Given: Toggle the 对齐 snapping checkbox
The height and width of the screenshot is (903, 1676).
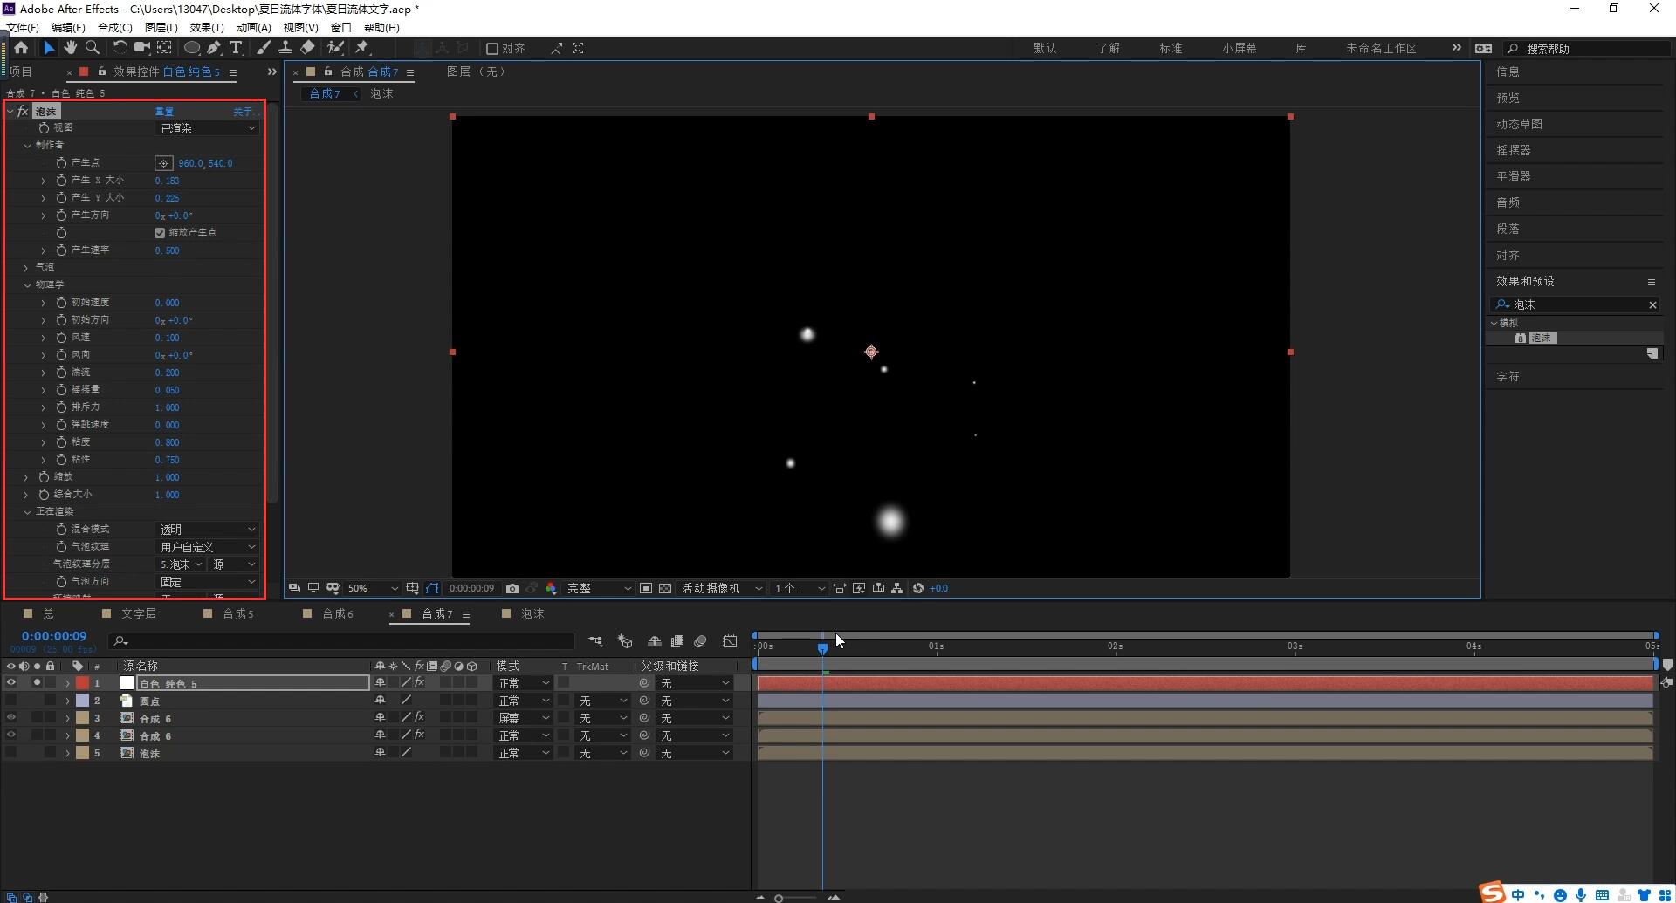Looking at the screenshot, I should tap(492, 49).
